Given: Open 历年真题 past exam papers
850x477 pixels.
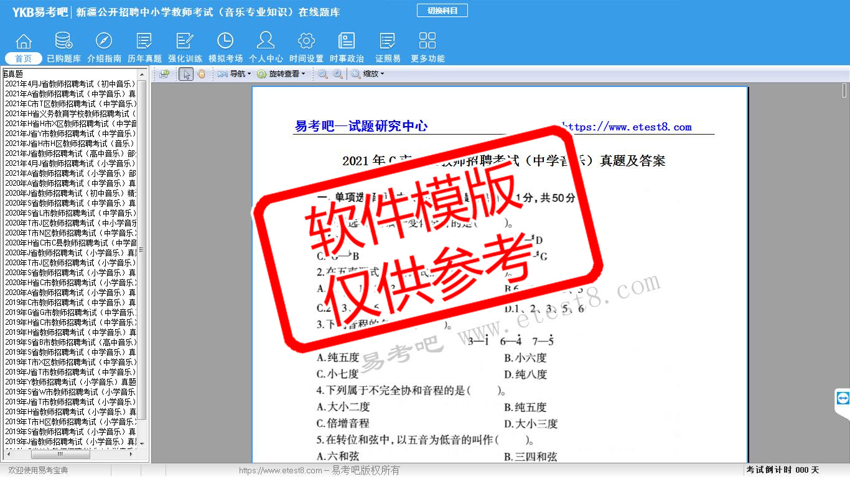Looking at the screenshot, I should click(144, 48).
